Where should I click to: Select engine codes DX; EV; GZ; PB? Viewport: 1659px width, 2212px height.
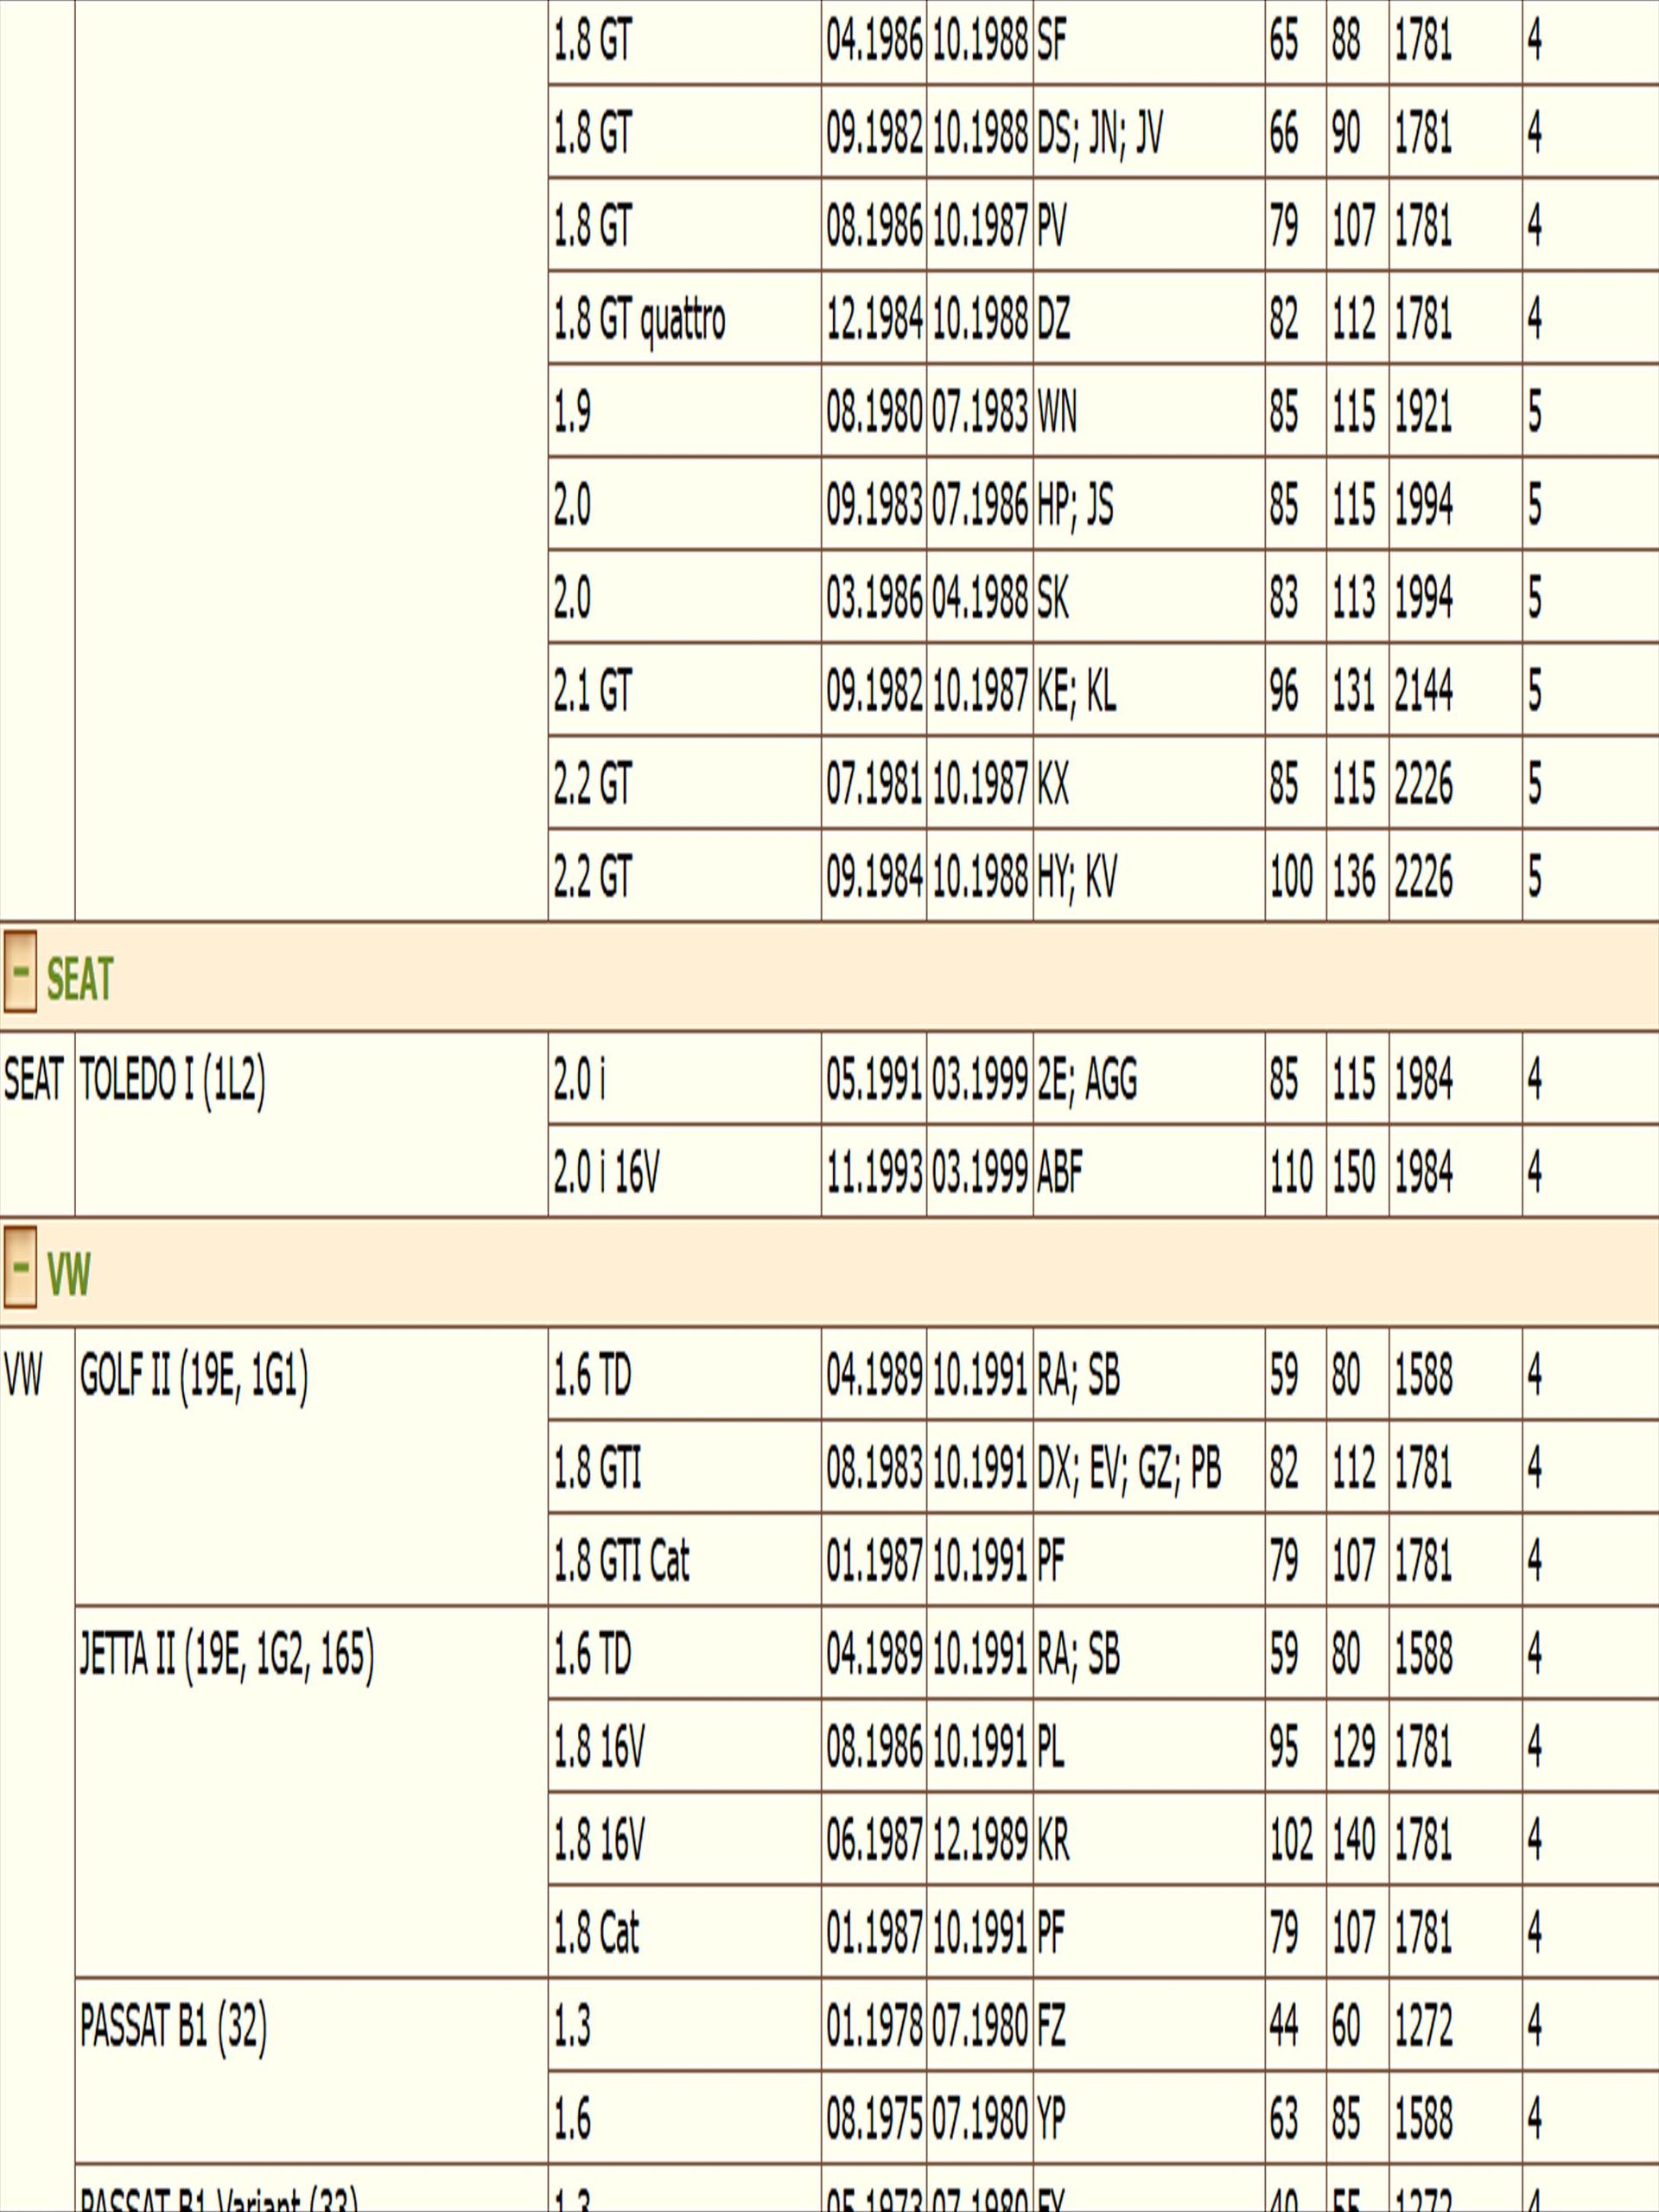(x=1149, y=1467)
